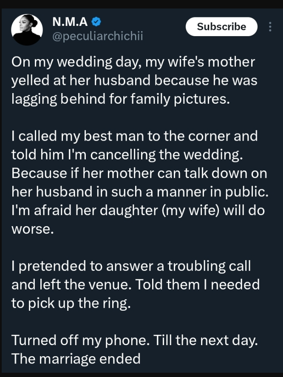
Task: Click the 'I'm afraid her daughter' line
Action: click(139, 211)
